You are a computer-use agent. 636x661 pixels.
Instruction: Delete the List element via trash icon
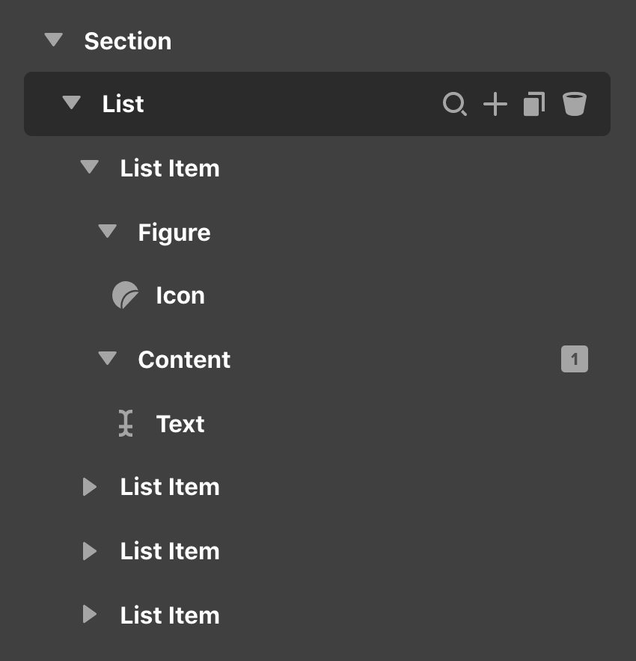pyautogui.click(x=574, y=105)
